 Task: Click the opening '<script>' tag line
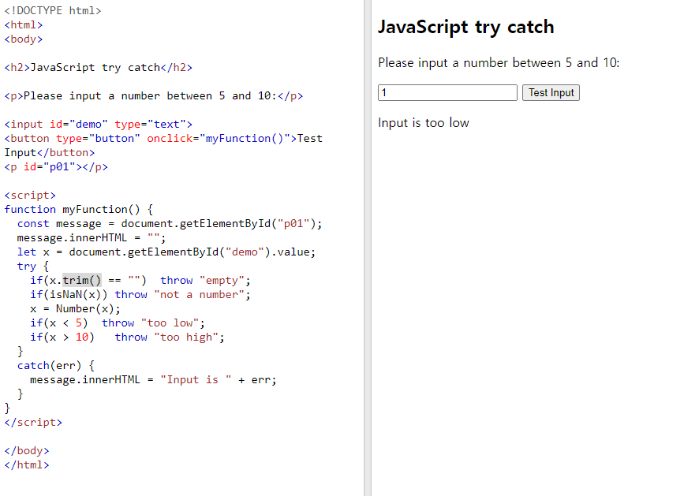click(30, 196)
